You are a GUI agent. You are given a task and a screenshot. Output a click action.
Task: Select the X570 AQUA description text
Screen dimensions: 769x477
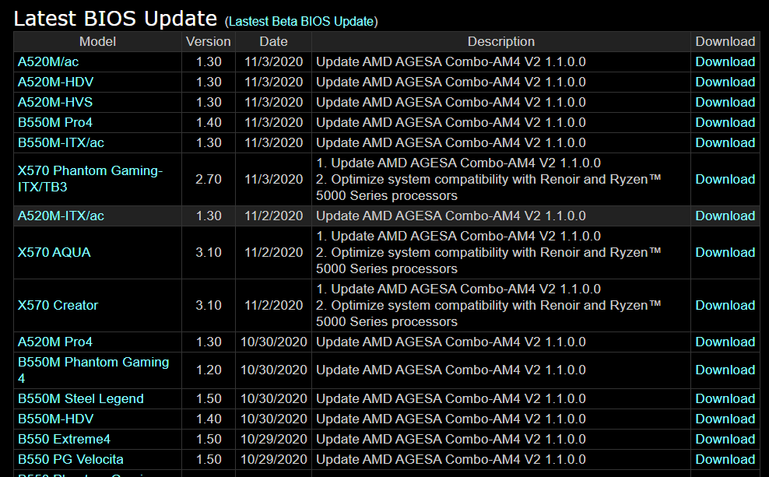(489, 252)
